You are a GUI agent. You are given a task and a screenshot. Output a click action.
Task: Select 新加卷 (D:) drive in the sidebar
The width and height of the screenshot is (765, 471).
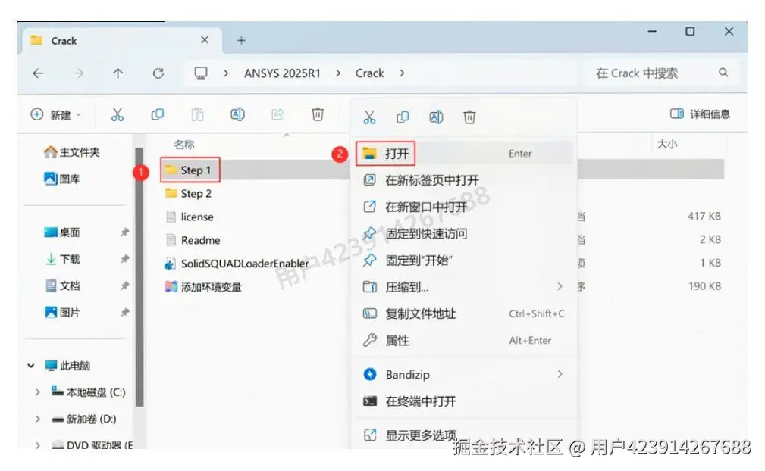click(84, 419)
